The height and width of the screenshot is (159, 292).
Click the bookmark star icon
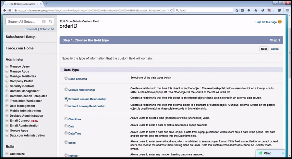(x=237, y=10)
